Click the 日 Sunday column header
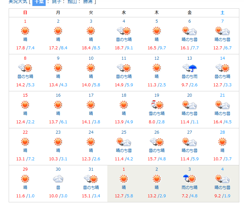The width and height of the screenshot is (244, 206). [25, 13]
